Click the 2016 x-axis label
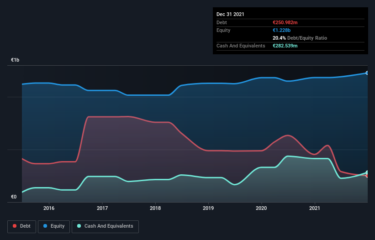Screen dimensions: 375x240 click(x=49, y=208)
